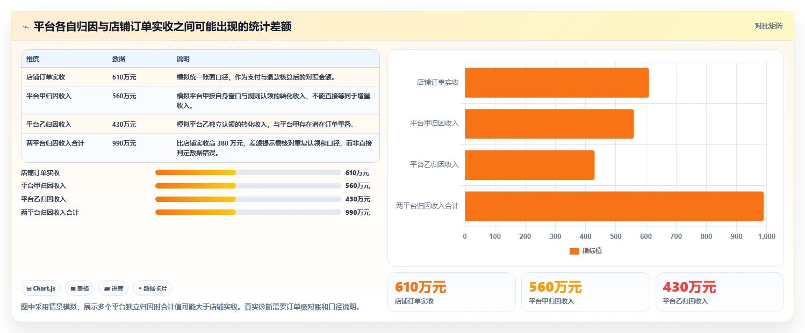Click the lightning icon beside the title
805x333 pixels.
[x=26, y=27]
